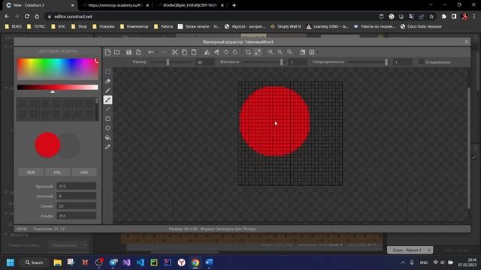Click the Размер value field showing 40

point(205,62)
